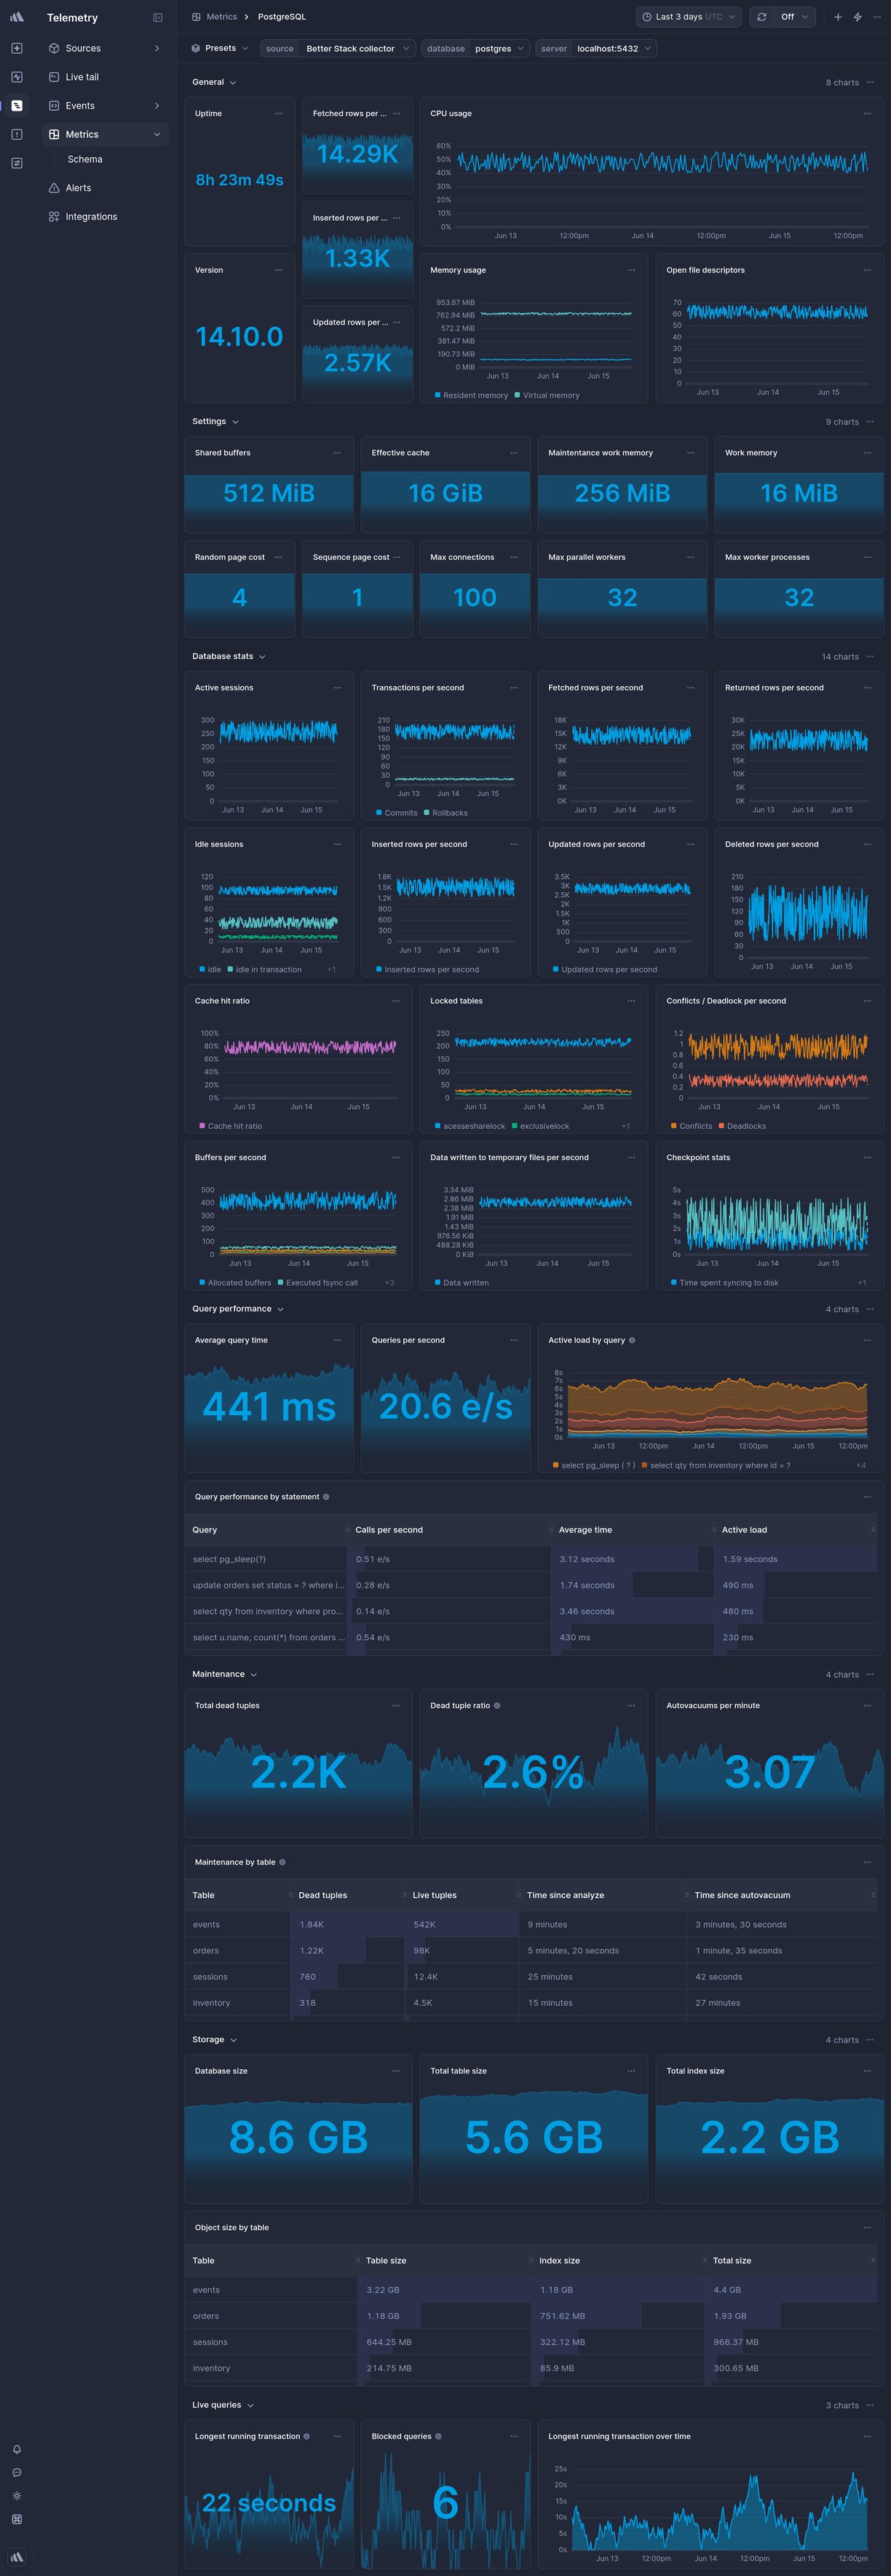The image size is (891, 2576).
Task: Open the Last 3 days time range picker
Action: [689, 17]
